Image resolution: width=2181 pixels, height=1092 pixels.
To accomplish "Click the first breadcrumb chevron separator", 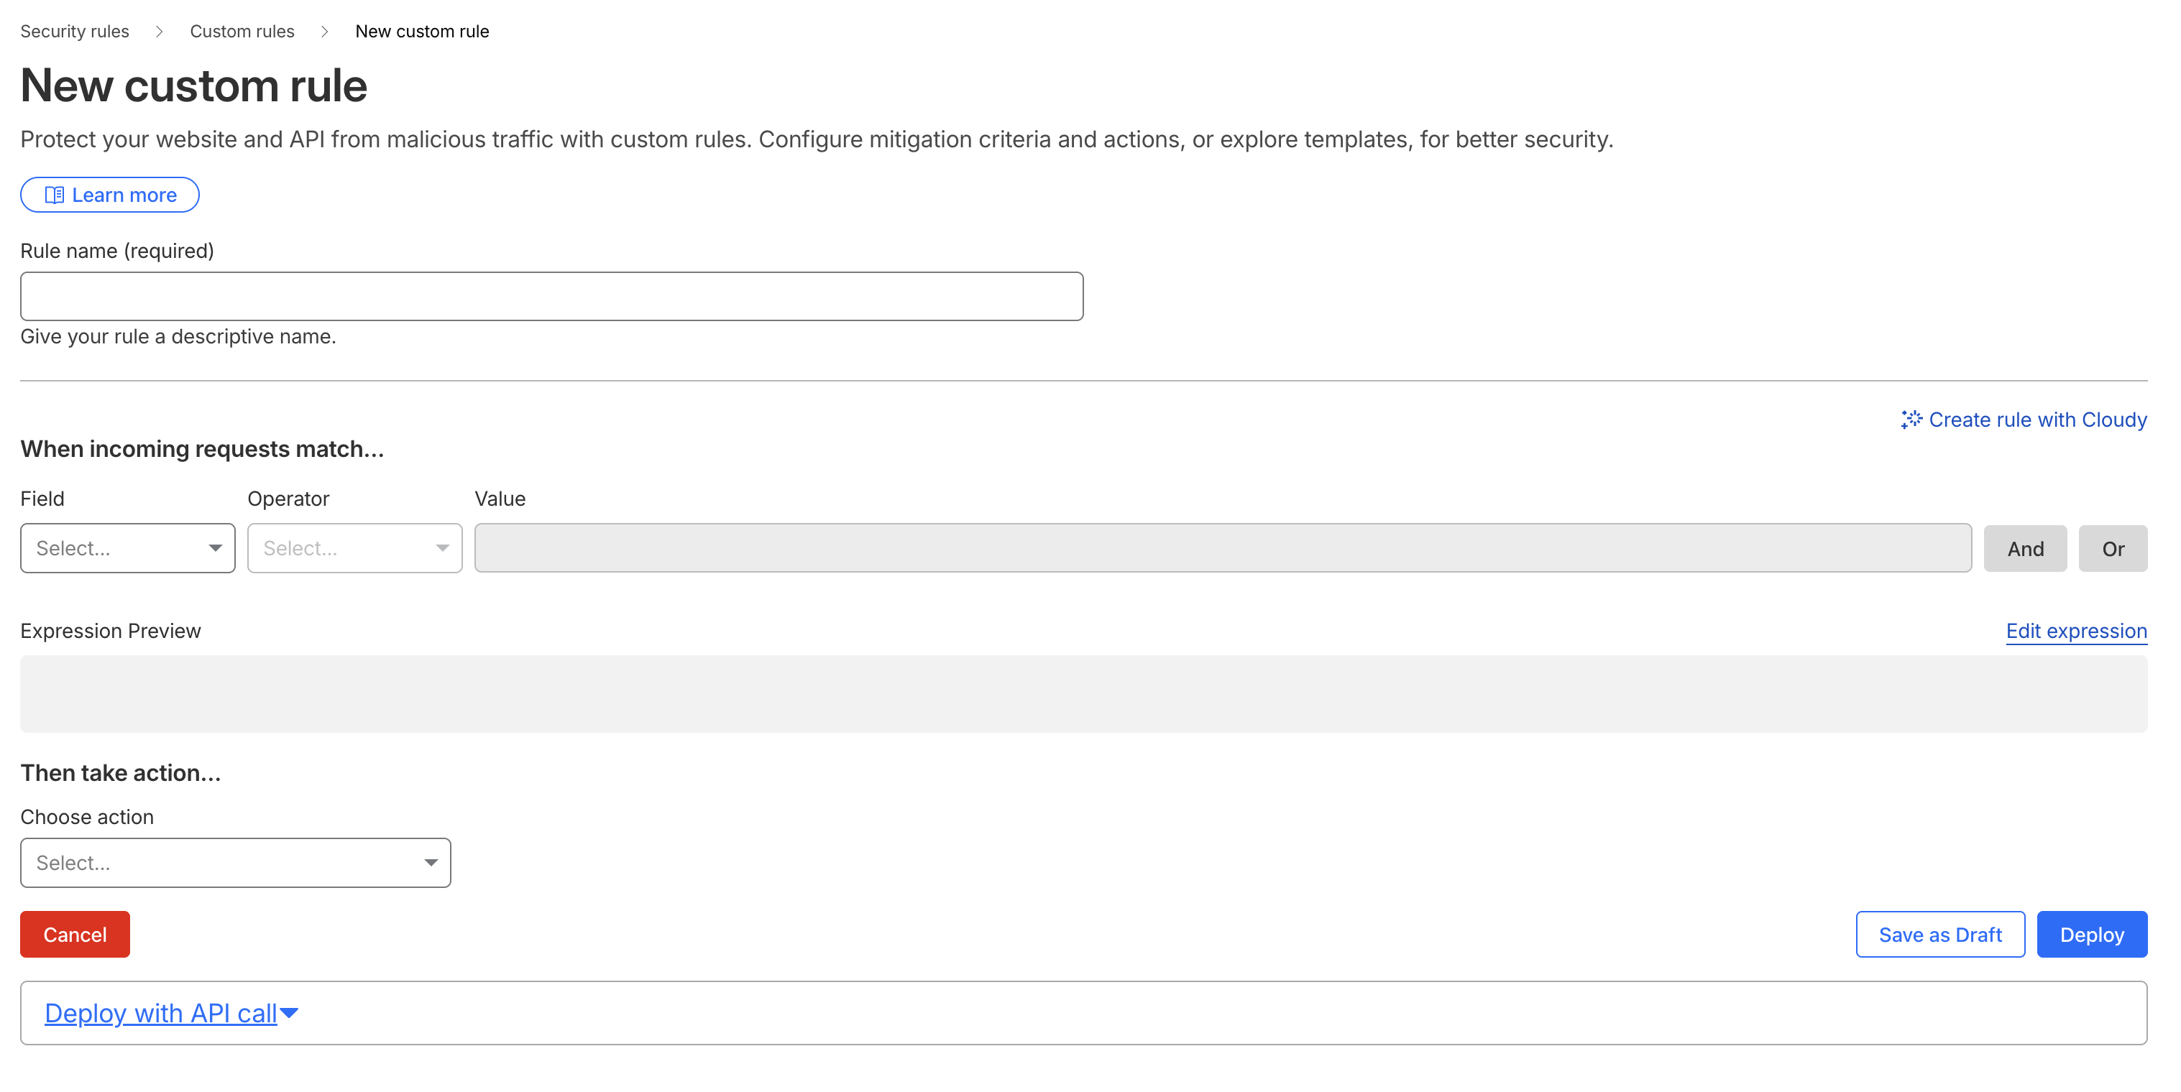I will point(159,32).
